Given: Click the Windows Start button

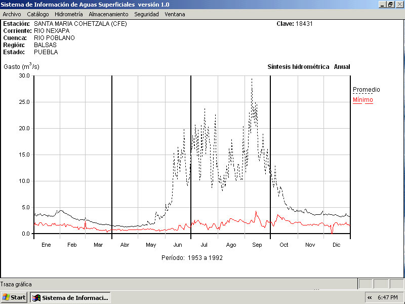Looking at the screenshot, I should (x=14, y=297).
